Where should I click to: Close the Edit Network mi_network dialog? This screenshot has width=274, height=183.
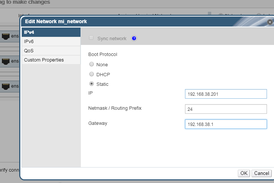[x=270, y=22]
